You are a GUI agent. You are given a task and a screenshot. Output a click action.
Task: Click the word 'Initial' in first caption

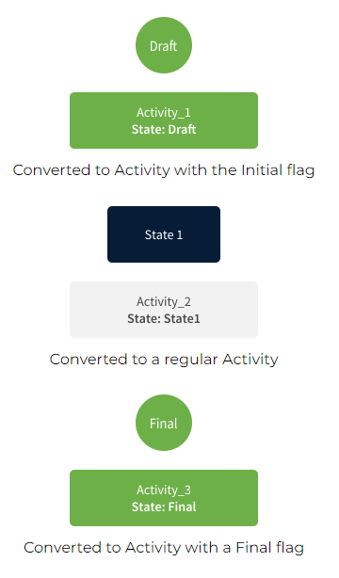(x=262, y=170)
